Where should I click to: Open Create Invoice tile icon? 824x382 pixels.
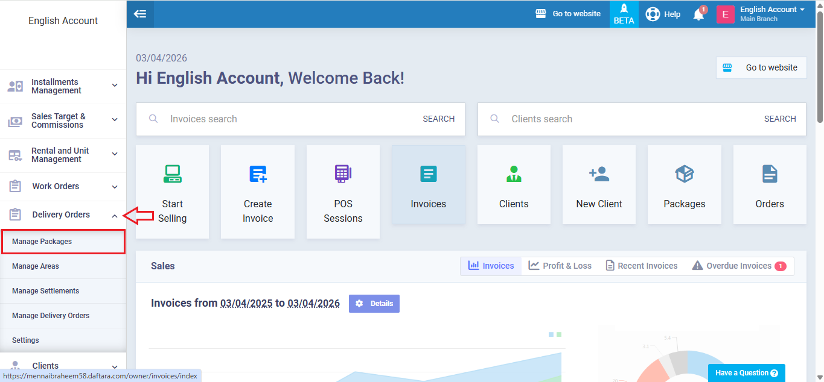(258, 174)
